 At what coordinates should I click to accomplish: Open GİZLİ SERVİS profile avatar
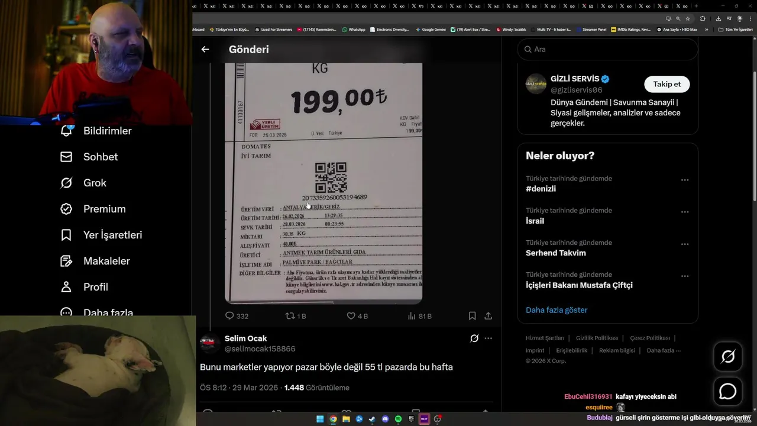coord(536,84)
